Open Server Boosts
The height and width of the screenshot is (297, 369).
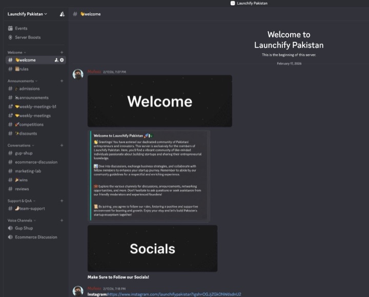tap(28, 37)
